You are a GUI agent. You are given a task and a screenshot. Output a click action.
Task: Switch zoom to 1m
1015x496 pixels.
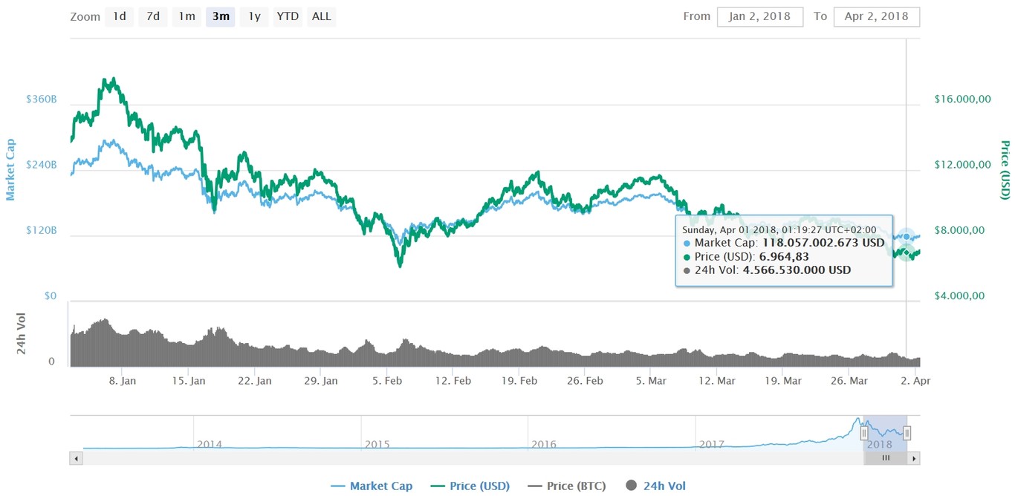[187, 16]
